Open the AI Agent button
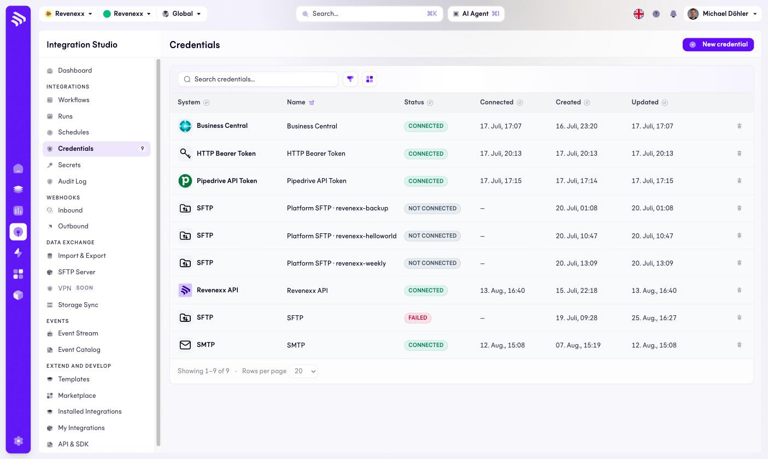The width and height of the screenshot is (768, 459). (476, 14)
